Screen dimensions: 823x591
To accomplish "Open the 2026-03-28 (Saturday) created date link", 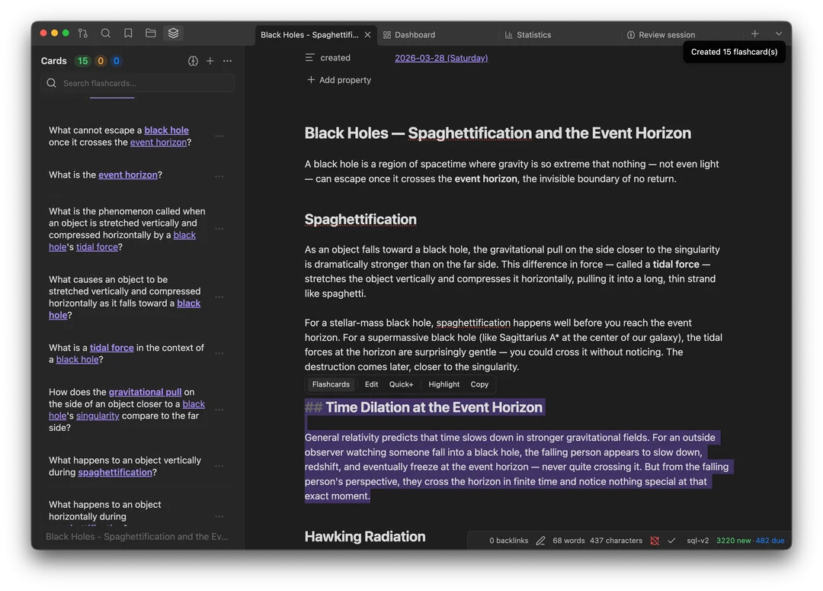I will click(441, 58).
